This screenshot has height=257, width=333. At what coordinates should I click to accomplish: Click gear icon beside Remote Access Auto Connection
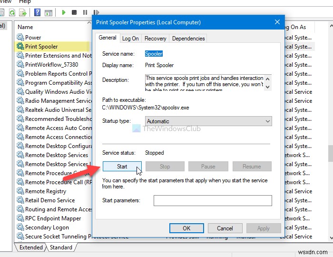pyautogui.click(x=20, y=128)
